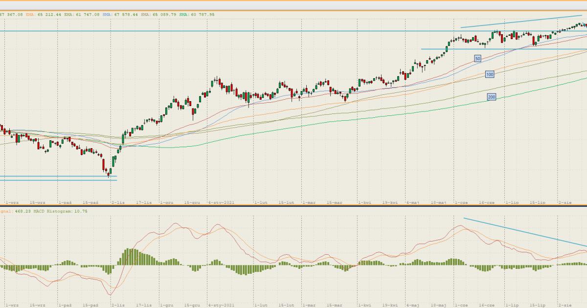Pick the SMA 65 089.79 legend entry
The height and width of the screenshot is (308, 587).
[x=158, y=15]
